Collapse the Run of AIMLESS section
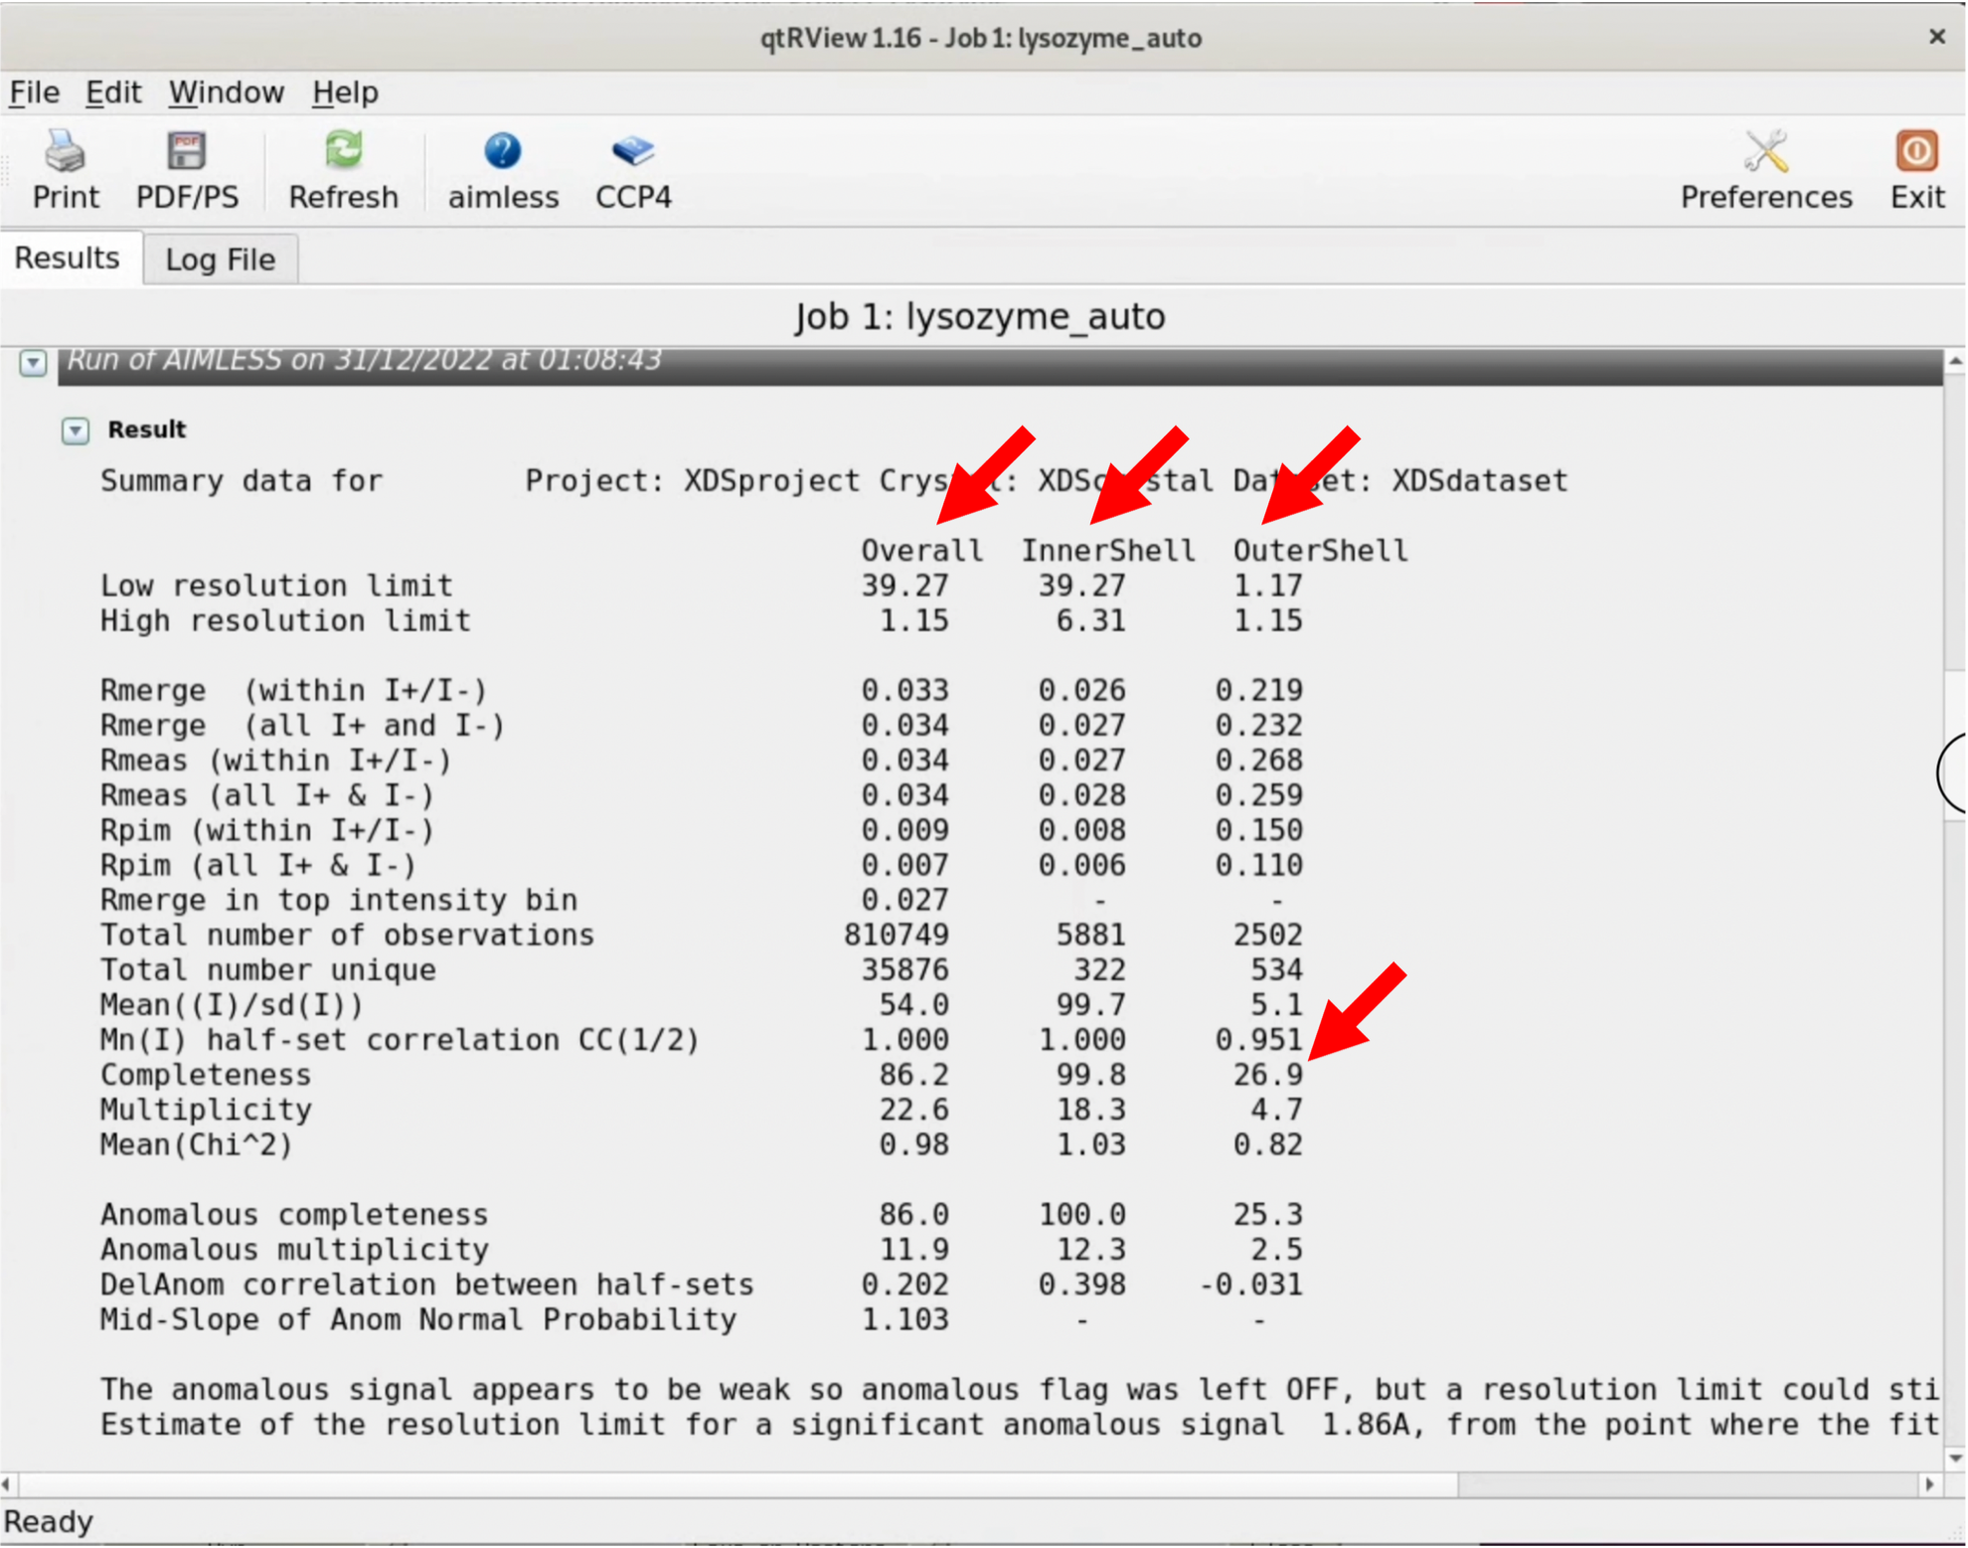The height and width of the screenshot is (1548, 1968). point(33,362)
